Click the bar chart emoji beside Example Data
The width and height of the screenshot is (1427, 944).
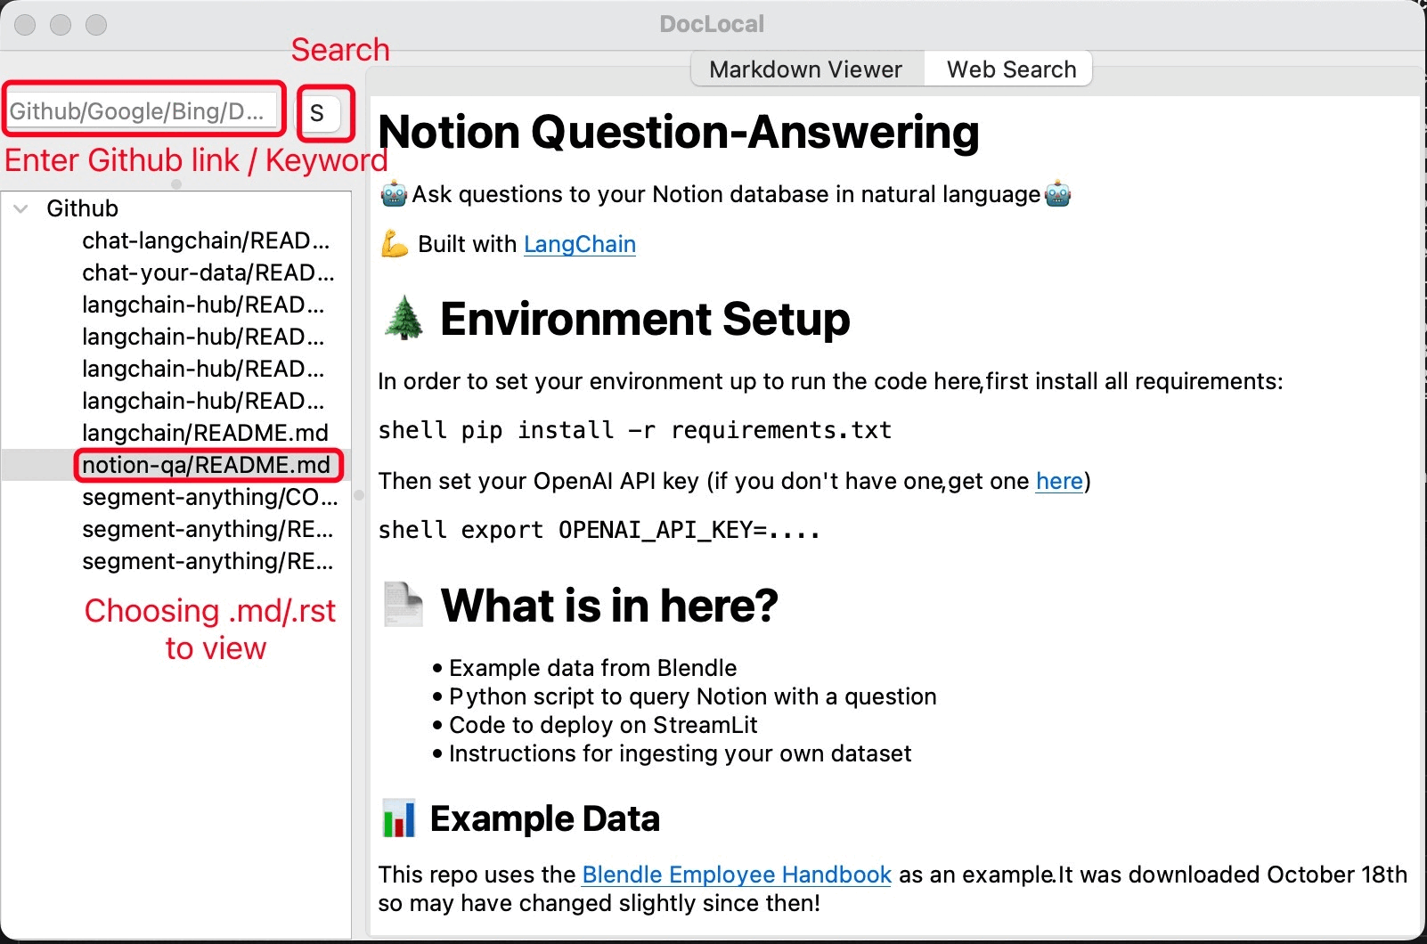pos(398,818)
